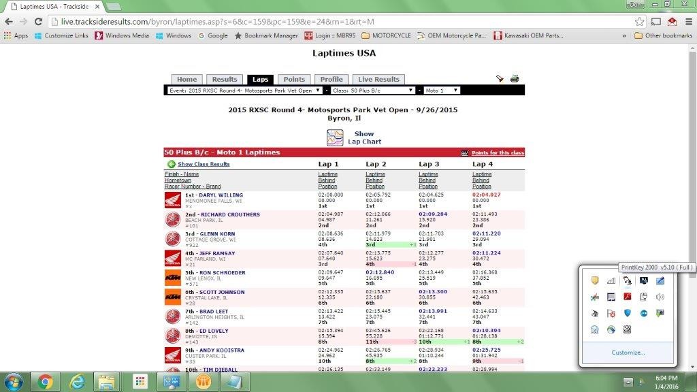Screen dimensions: 697x392
Task: Bookmark this page with the star icon
Action: pos(639,21)
